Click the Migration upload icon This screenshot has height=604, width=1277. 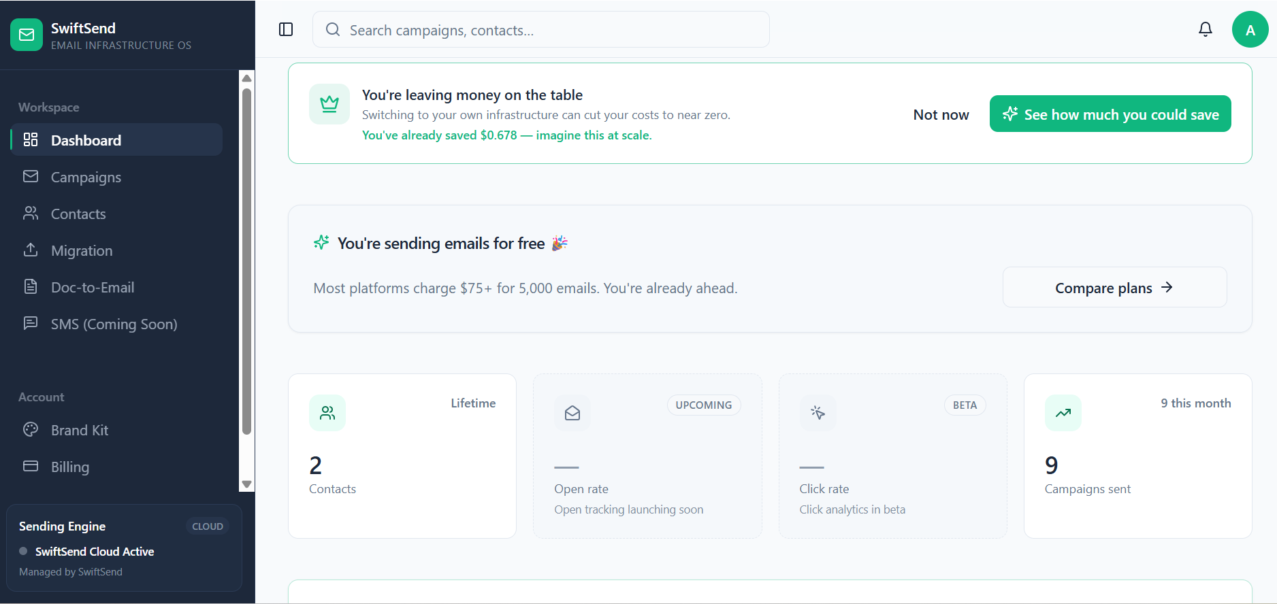tap(31, 250)
